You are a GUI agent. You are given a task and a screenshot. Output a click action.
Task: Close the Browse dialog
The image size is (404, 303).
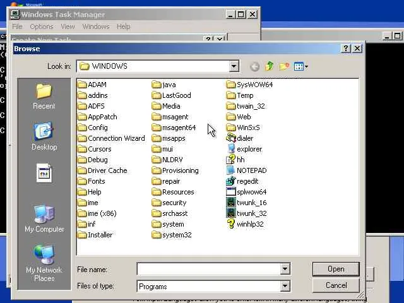pyautogui.click(x=357, y=49)
